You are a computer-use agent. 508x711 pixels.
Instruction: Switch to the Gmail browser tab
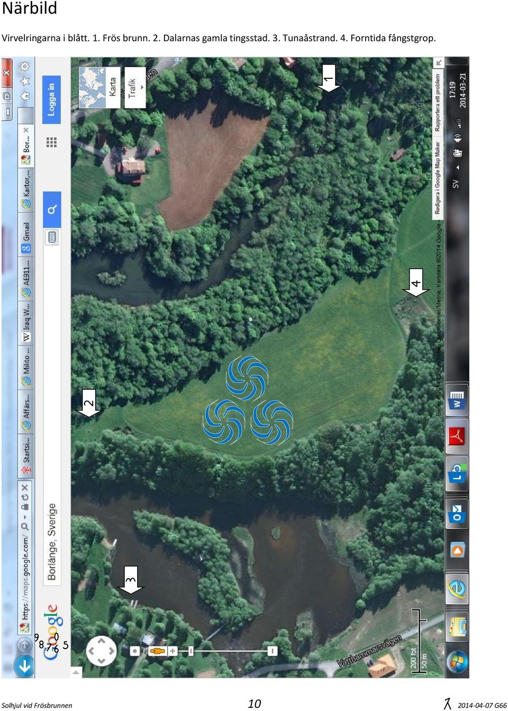click(25, 235)
